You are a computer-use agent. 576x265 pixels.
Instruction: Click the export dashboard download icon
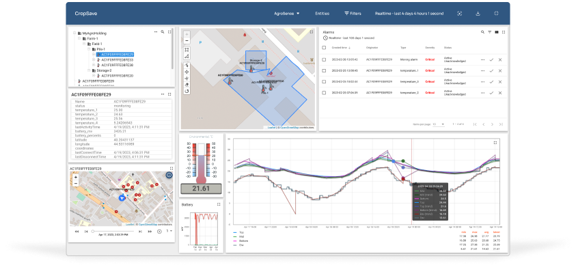(478, 13)
